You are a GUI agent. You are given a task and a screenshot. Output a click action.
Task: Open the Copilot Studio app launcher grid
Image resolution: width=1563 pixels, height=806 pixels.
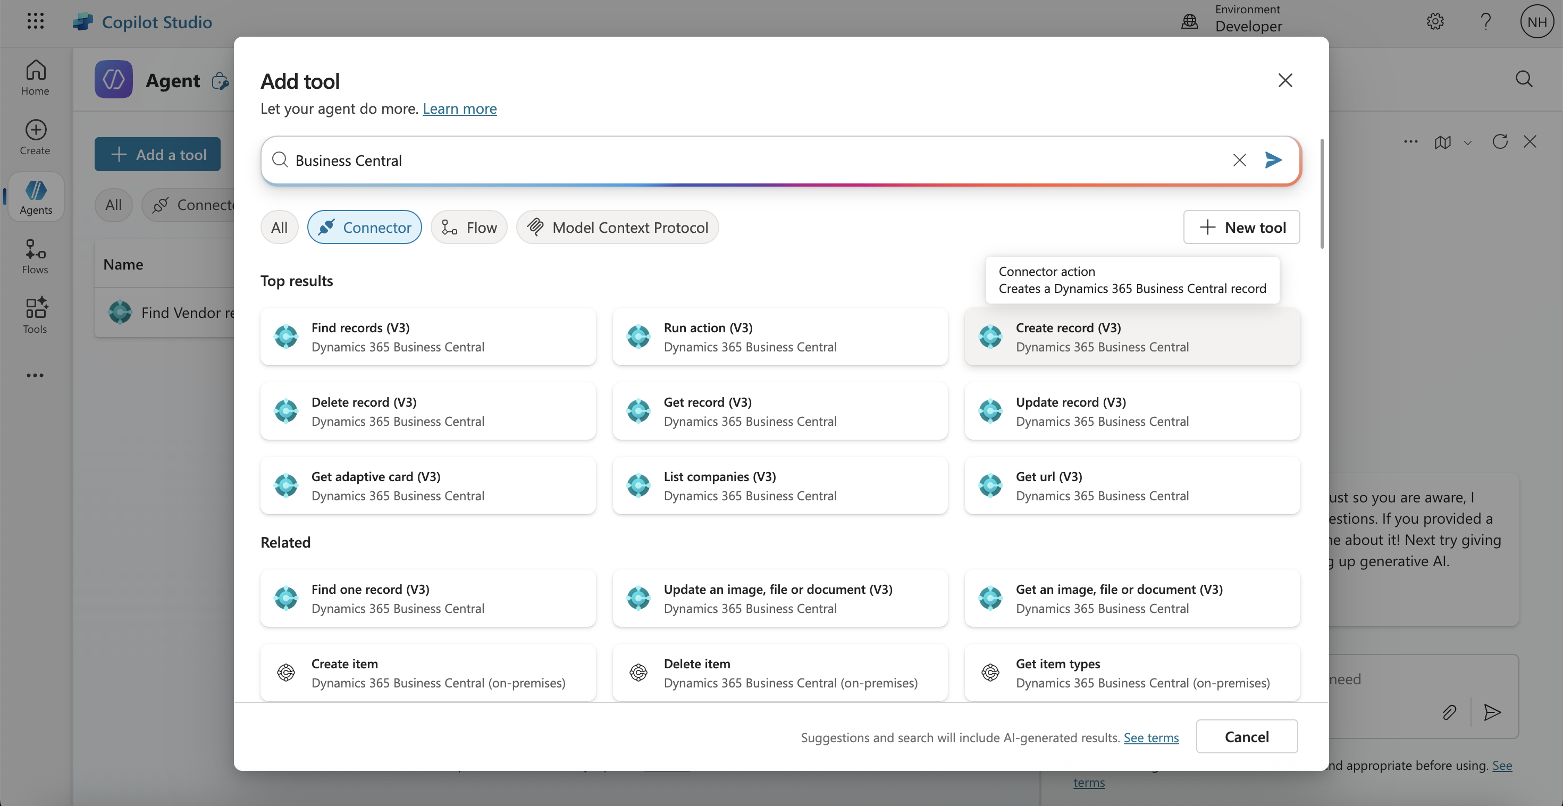coord(35,21)
